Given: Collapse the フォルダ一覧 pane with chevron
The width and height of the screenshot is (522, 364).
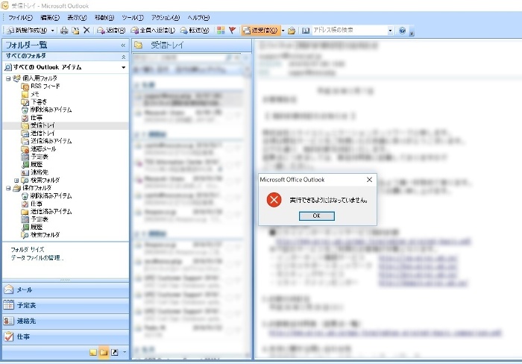Looking at the screenshot, I should (x=123, y=45).
